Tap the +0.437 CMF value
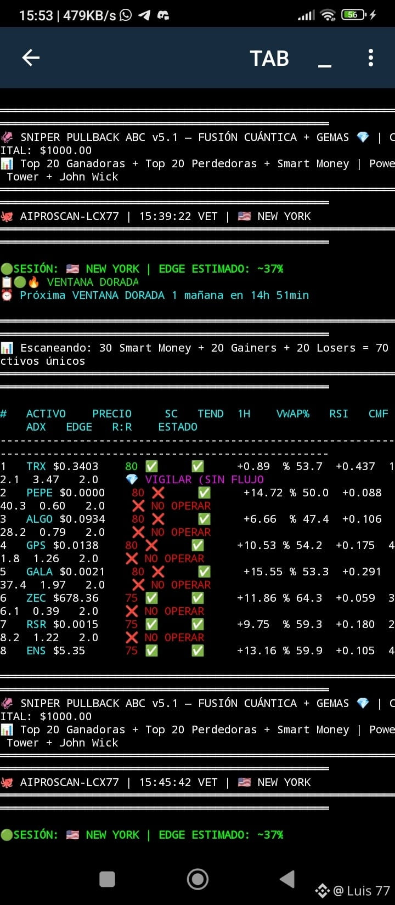Viewport: 395px width, 905px height. [x=356, y=466]
